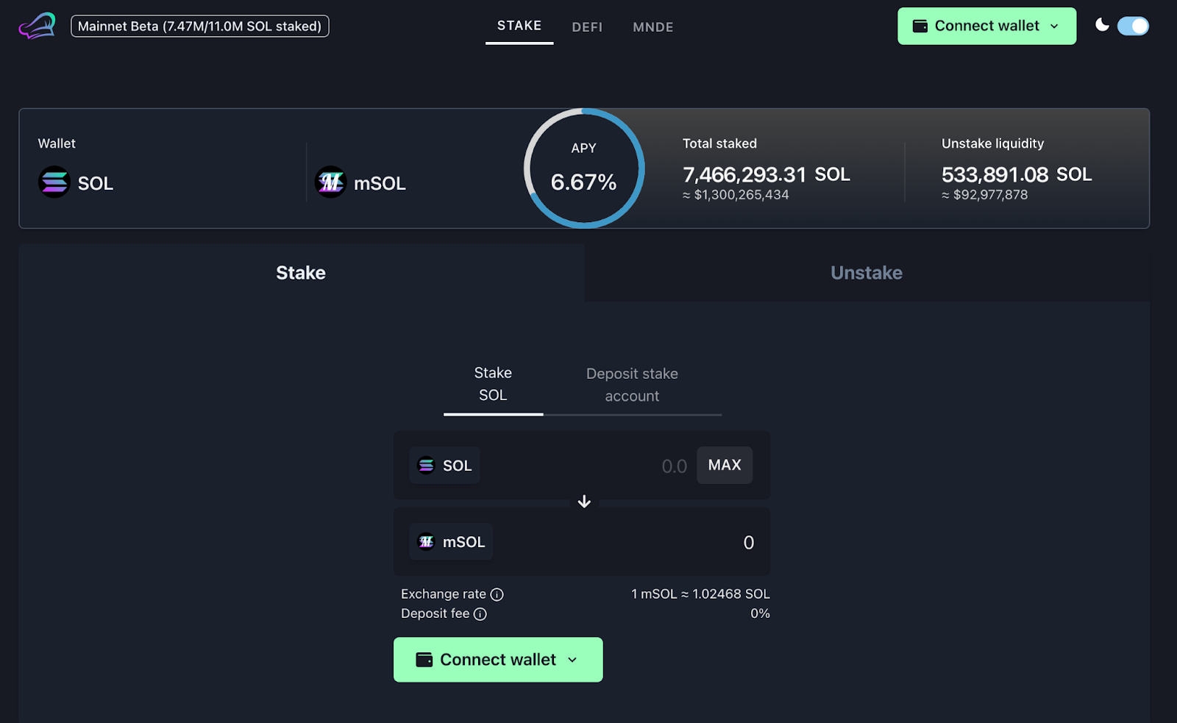Select the Deposit stake account sub-tab
Viewport: 1177px width, 723px height.
pos(632,385)
